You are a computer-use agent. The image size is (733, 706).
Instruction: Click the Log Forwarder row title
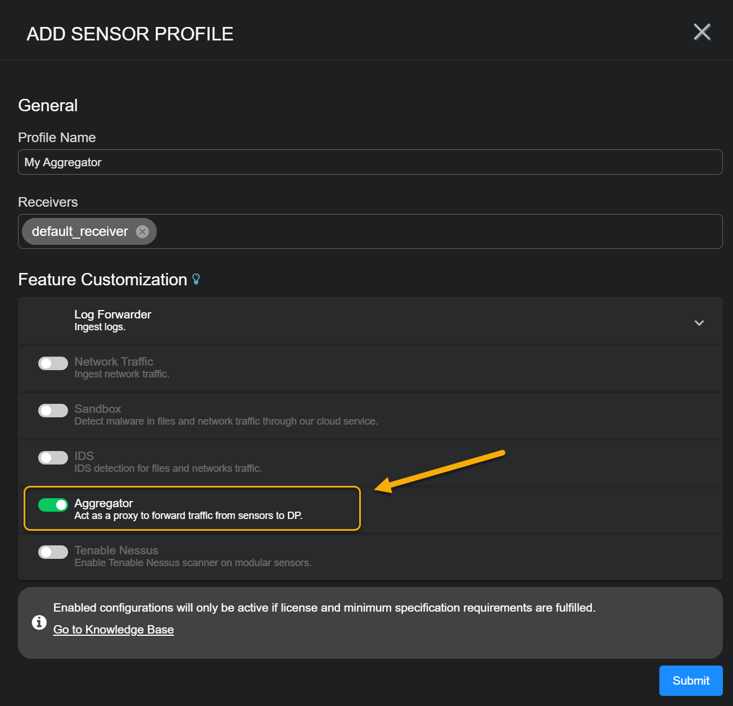(x=112, y=315)
